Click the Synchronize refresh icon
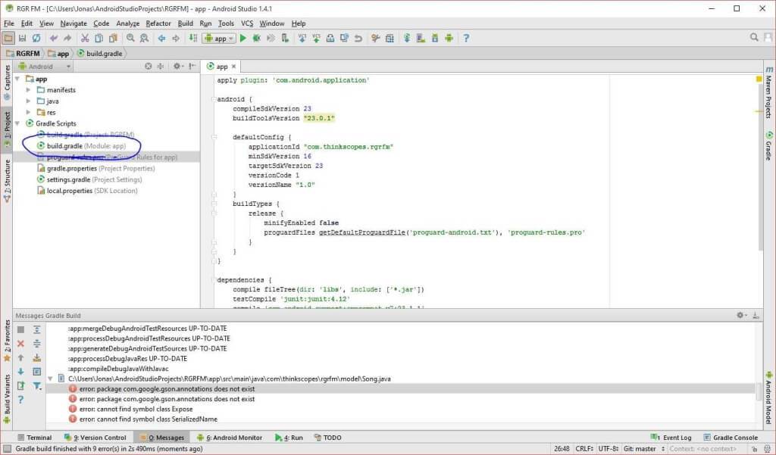This screenshot has width=776, height=455. [36, 38]
